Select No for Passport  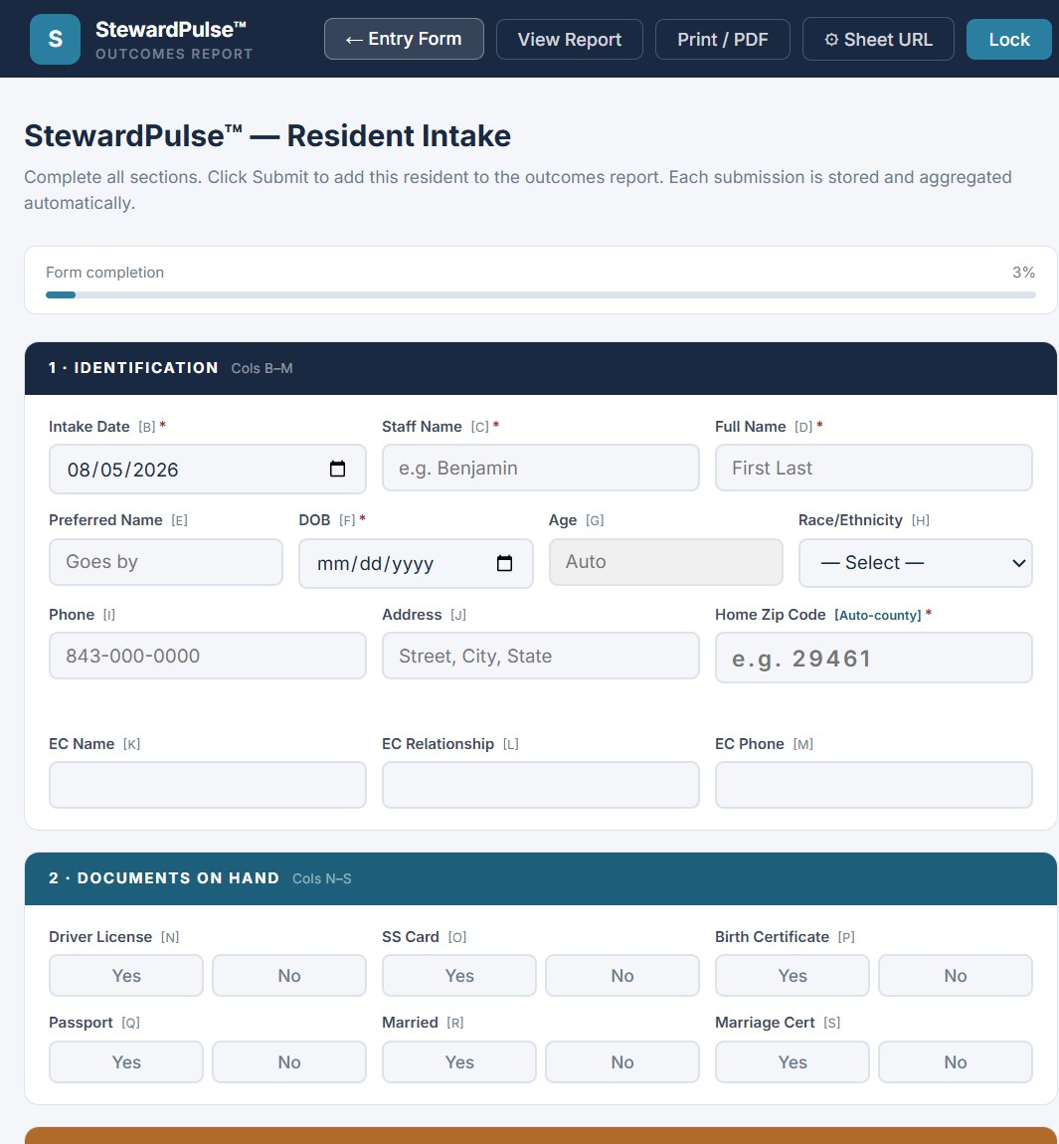[288, 1062]
